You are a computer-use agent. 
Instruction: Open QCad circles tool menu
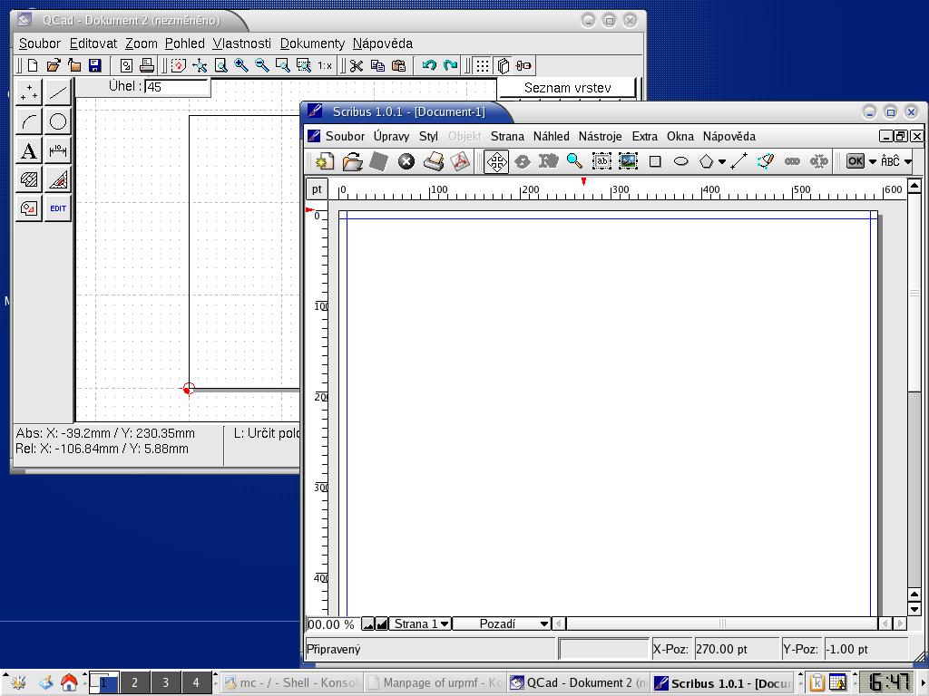(57, 121)
